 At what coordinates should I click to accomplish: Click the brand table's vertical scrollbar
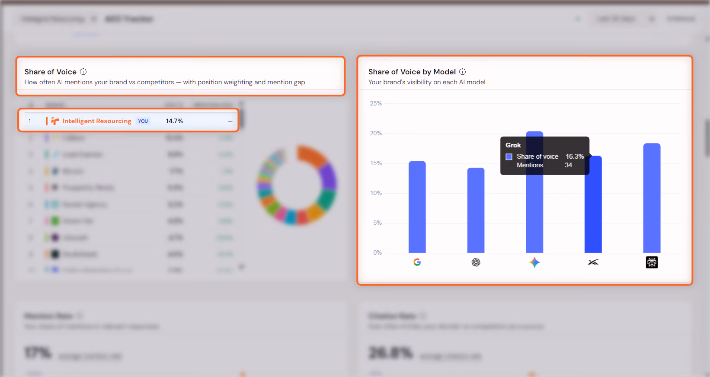pyautogui.click(x=242, y=119)
